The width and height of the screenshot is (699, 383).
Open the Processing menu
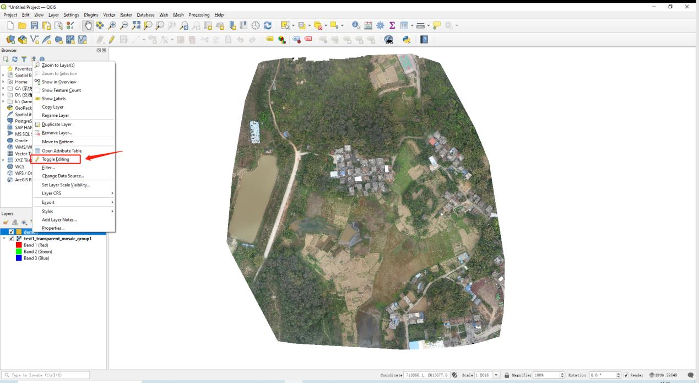coord(199,15)
